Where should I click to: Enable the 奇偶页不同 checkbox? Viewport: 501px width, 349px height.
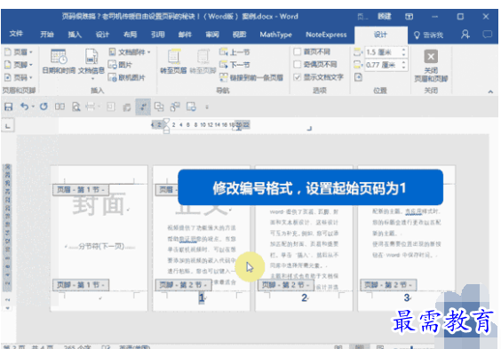[298, 65]
